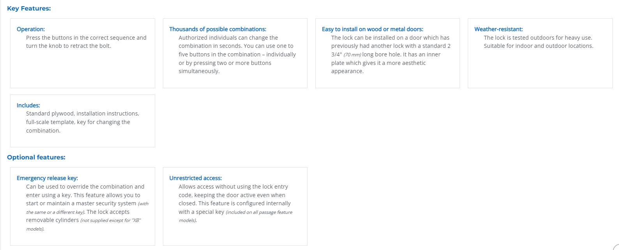Click the text "Suitable for indoor and outdoor locations."

538,46
